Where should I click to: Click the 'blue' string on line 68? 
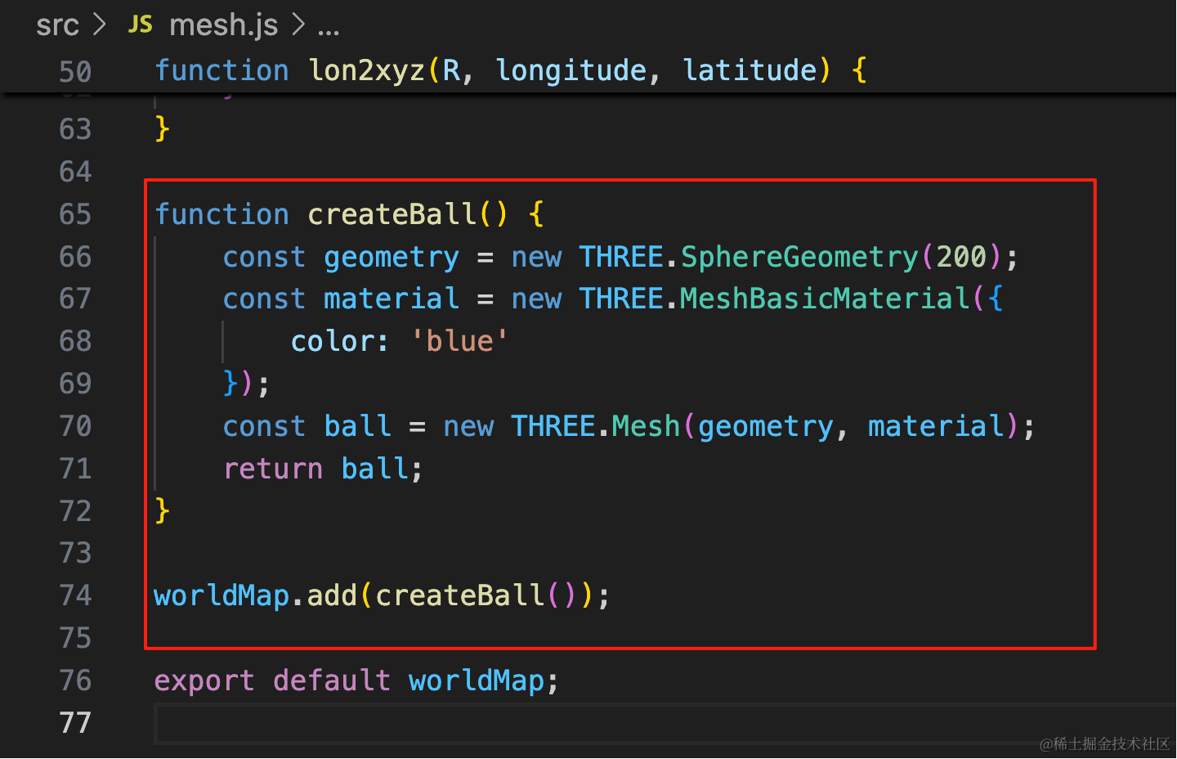[459, 341]
